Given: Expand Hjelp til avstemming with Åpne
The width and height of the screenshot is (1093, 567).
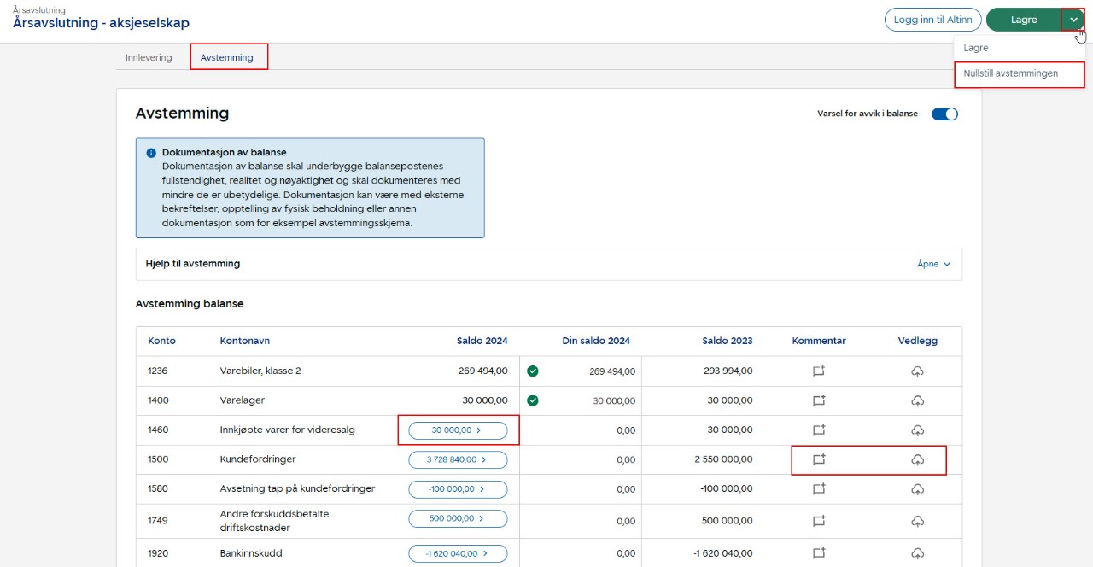Looking at the screenshot, I should [x=933, y=264].
